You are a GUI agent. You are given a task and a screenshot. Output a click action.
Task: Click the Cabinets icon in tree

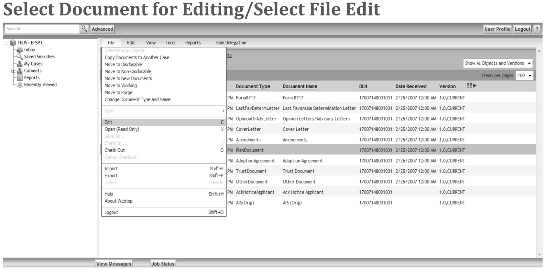click(20, 71)
